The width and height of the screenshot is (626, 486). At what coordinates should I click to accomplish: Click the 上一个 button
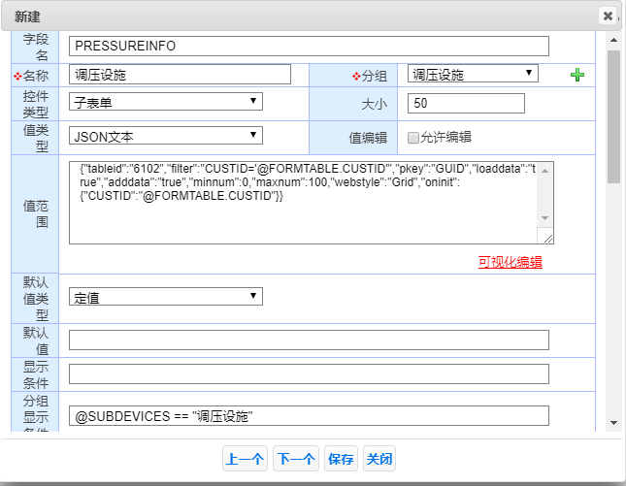click(x=245, y=460)
